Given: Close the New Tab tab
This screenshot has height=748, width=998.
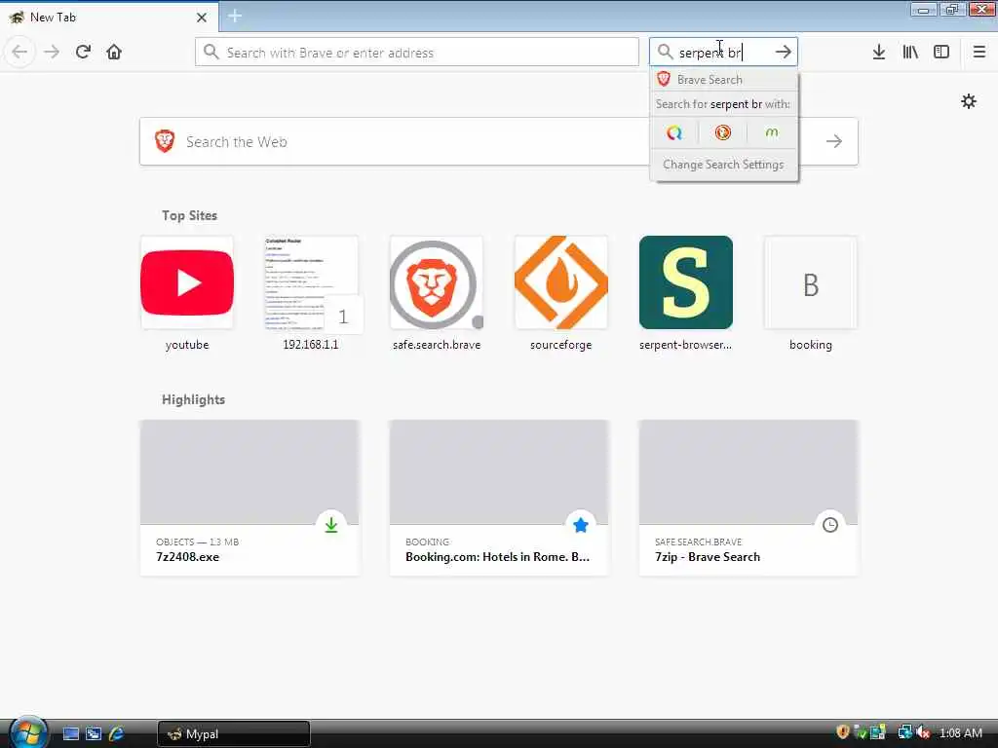Looking at the screenshot, I should coord(202,18).
